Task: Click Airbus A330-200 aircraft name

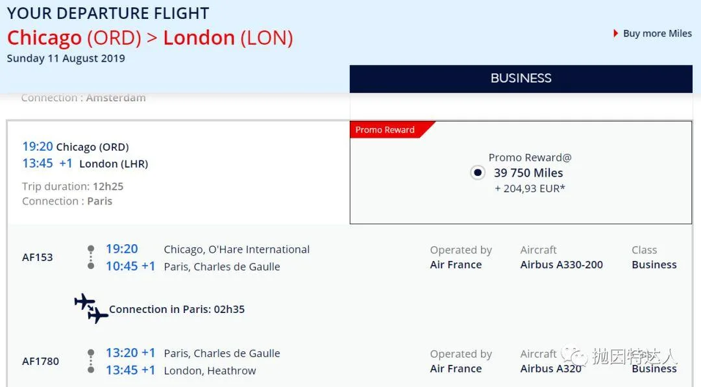Action: (x=561, y=265)
